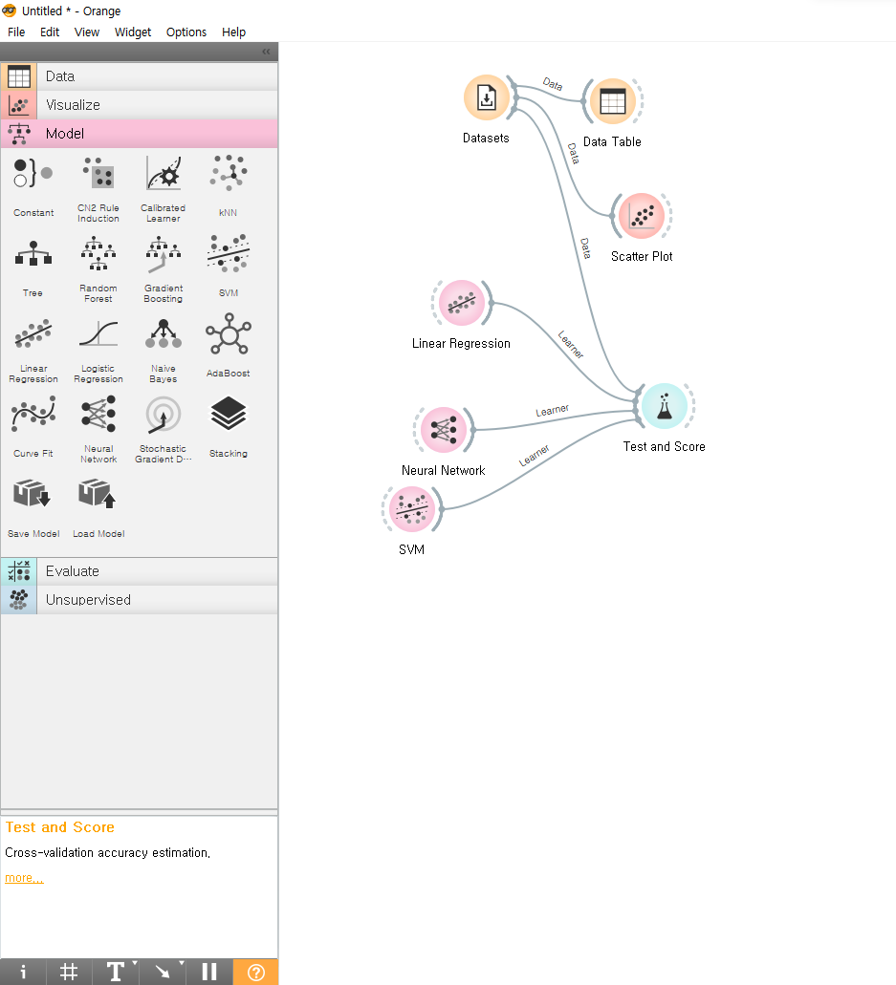Toggle the grid display in the status bar
The height and width of the screenshot is (985, 896).
tap(68, 972)
